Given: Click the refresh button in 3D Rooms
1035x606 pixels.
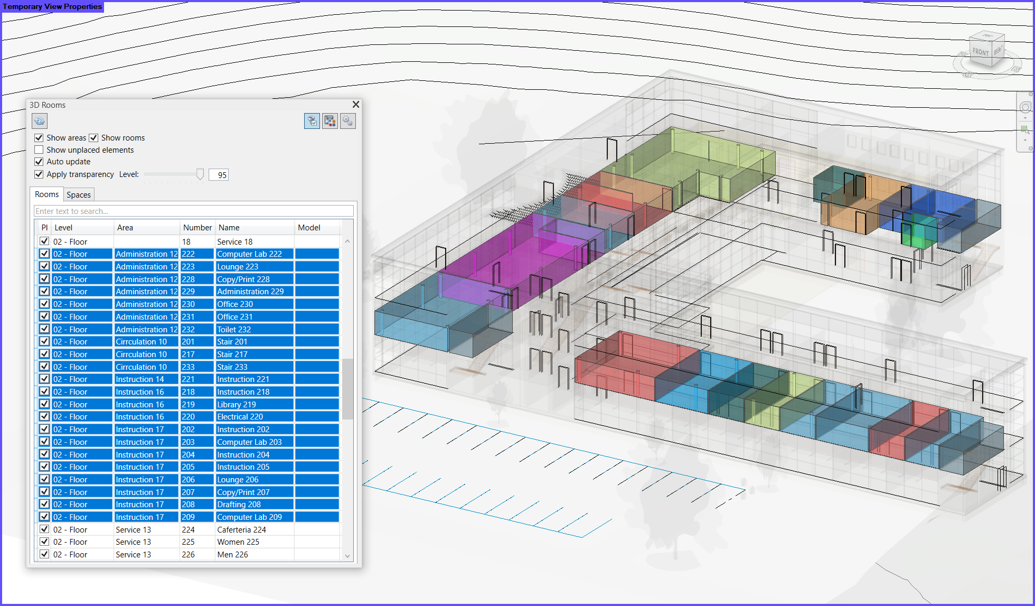Looking at the screenshot, I should pyautogui.click(x=40, y=121).
